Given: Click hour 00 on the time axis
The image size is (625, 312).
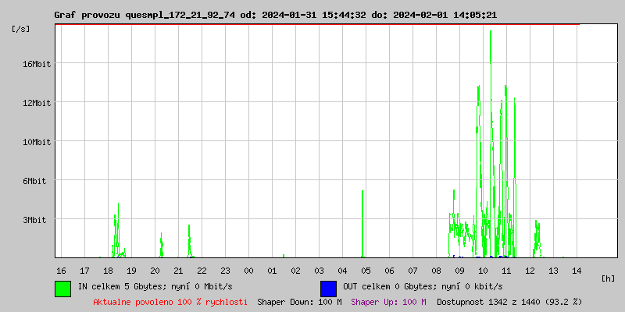Looking at the screenshot, I should pos(248,270).
